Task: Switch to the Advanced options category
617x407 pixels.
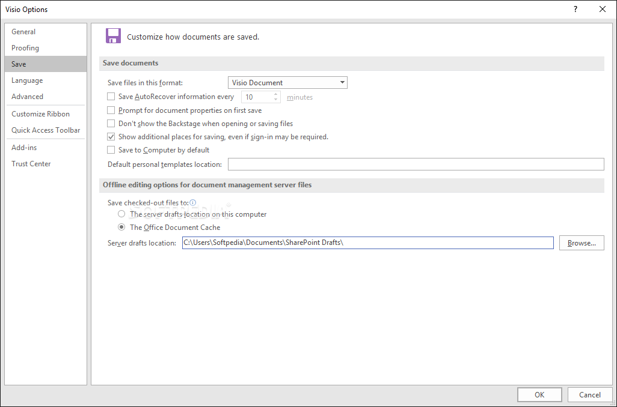Action: click(27, 97)
